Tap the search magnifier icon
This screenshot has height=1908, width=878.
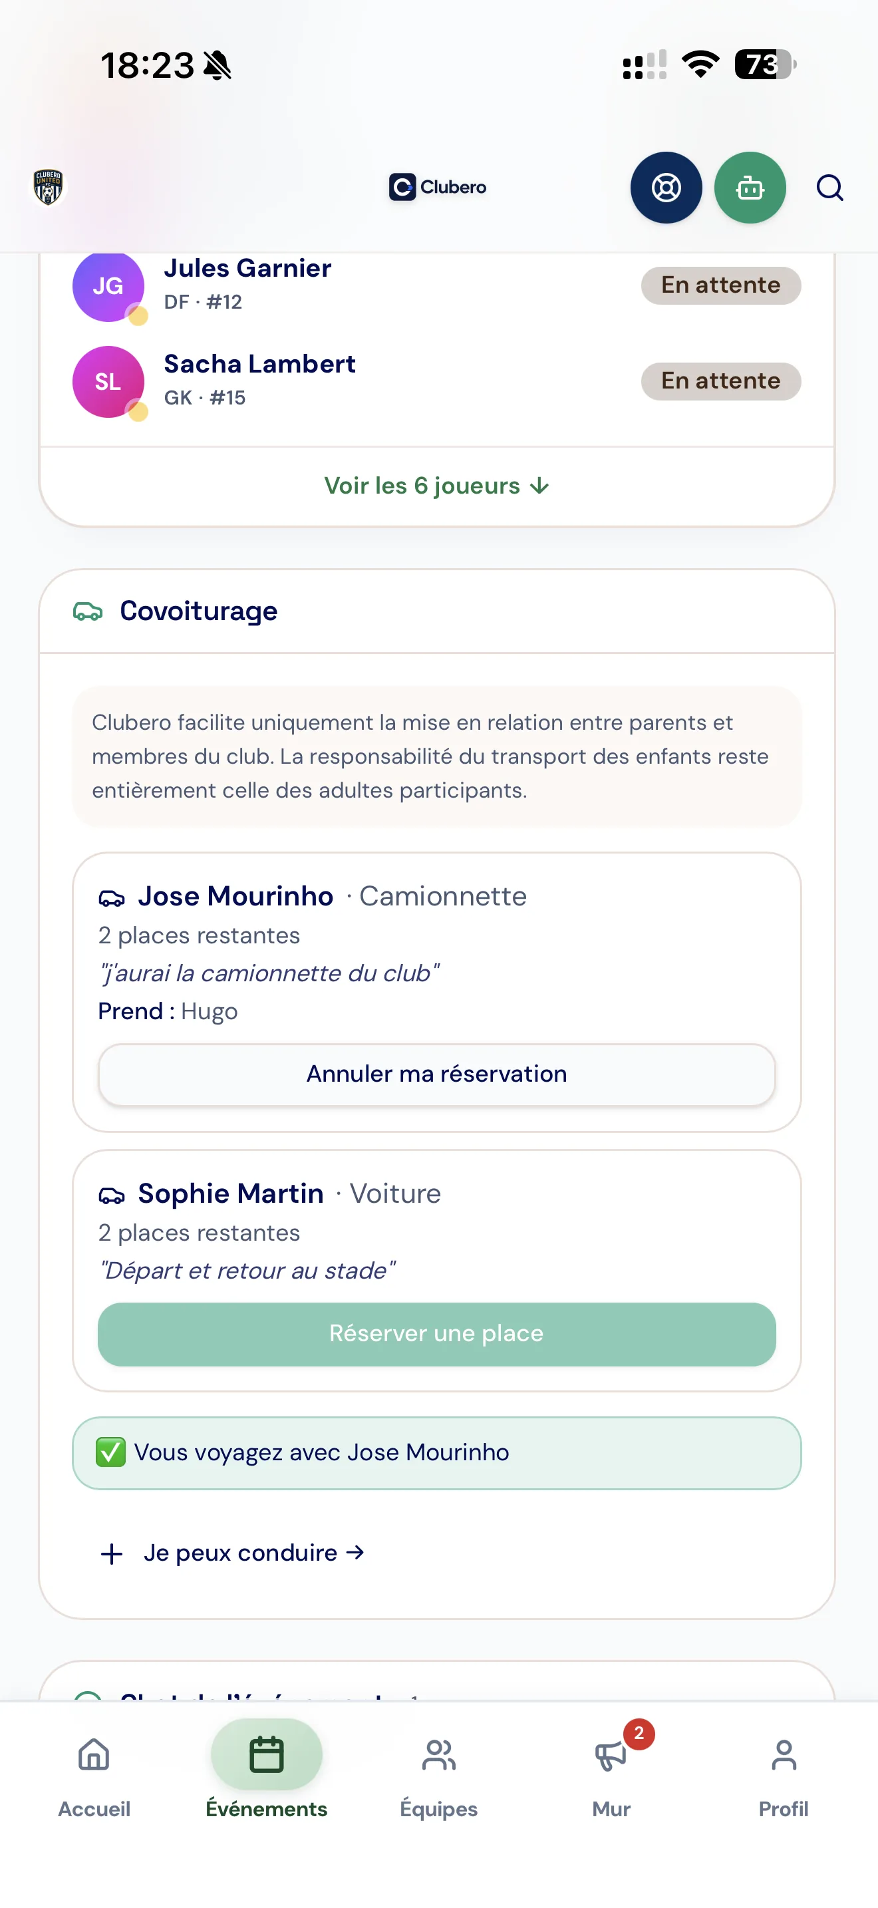click(829, 188)
